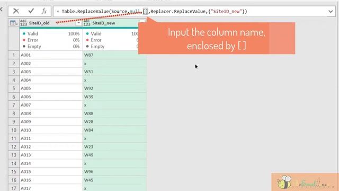Select row number 1 header

14,55
